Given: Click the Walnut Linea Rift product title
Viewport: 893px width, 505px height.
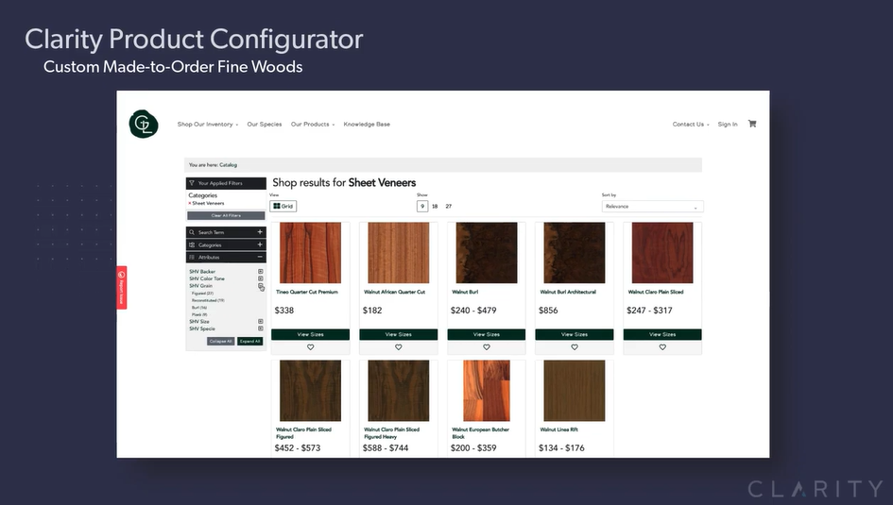Looking at the screenshot, I should [x=558, y=429].
